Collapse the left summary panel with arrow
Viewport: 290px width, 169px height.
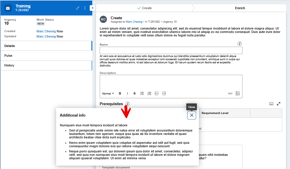92,8
